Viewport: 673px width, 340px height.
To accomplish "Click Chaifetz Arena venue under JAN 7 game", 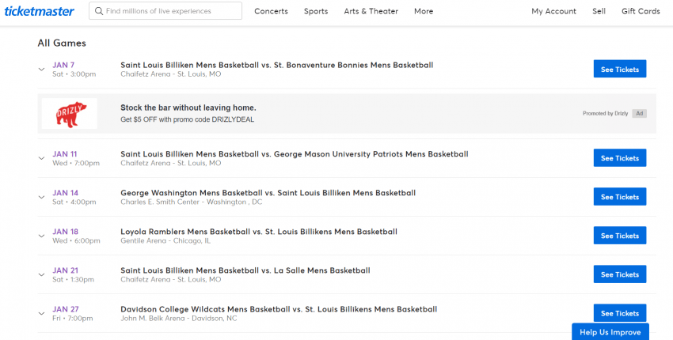I will point(171,74).
